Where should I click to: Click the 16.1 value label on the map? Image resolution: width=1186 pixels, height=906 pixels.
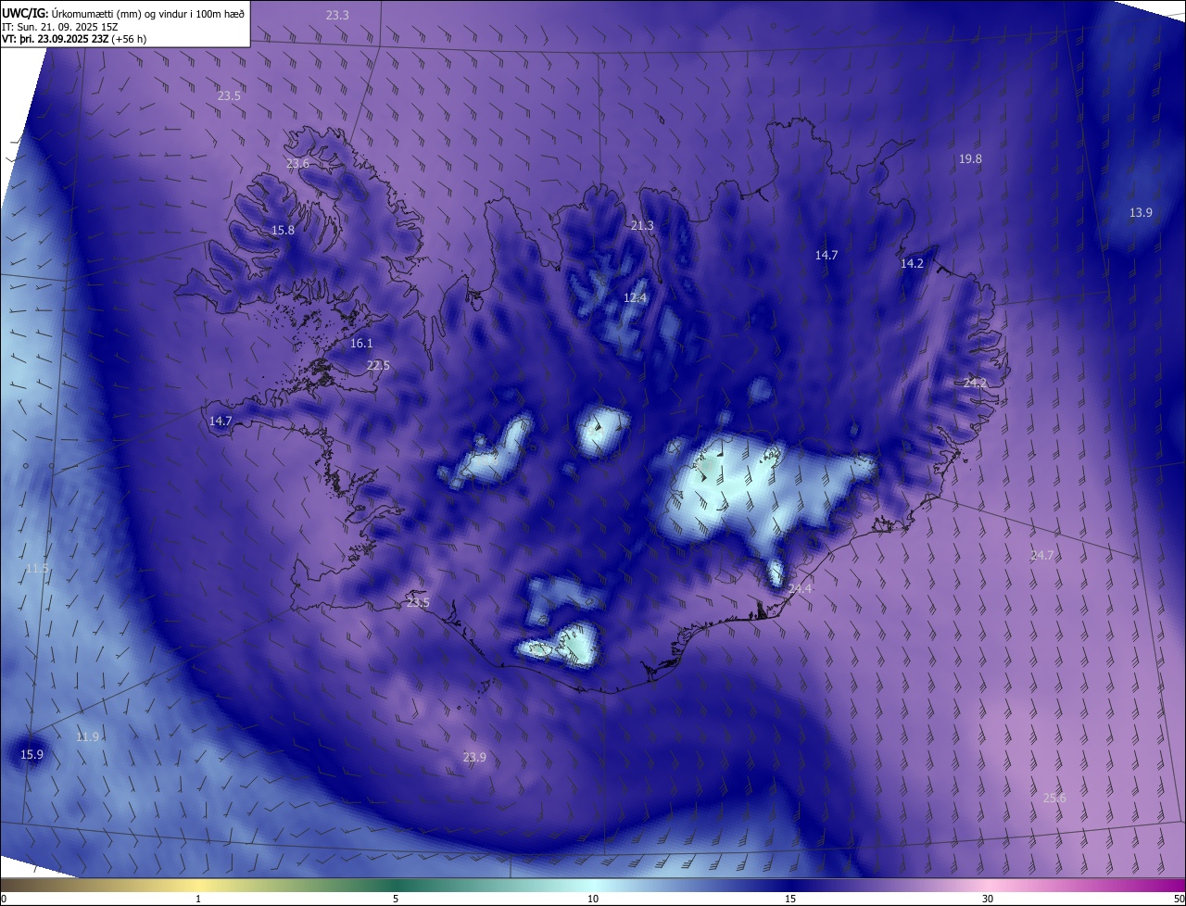tap(361, 344)
